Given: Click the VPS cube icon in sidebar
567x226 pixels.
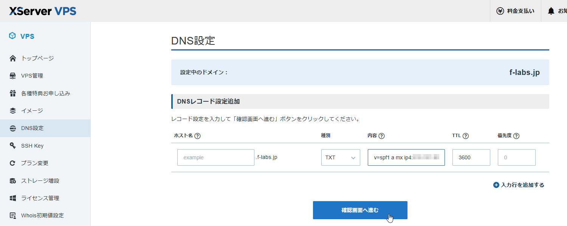Looking at the screenshot, I should (12, 36).
